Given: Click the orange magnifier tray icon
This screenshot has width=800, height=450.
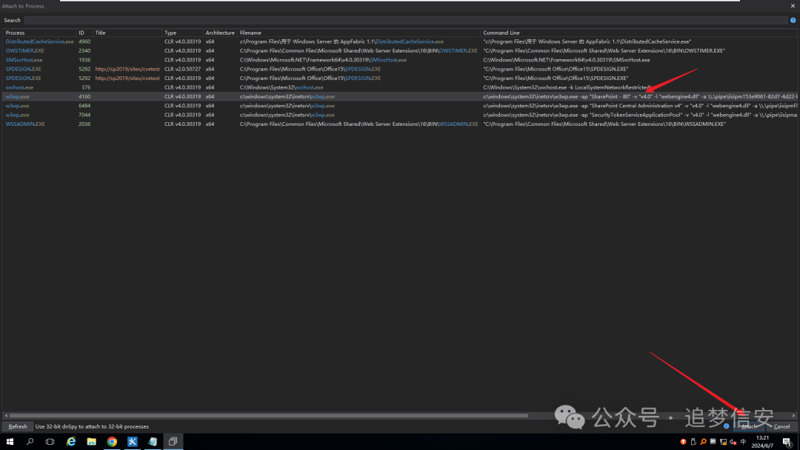Looking at the screenshot, I should pyautogui.click(x=703, y=442).
